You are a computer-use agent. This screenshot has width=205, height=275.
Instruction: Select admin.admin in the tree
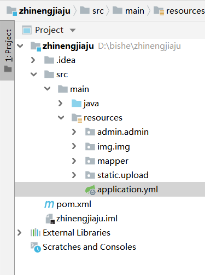(123, 132)
